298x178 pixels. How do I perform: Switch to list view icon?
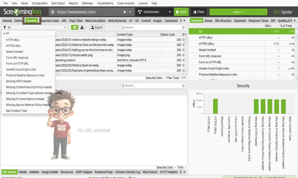(x=75, y=27)
